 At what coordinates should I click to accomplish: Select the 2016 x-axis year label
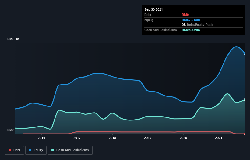click(x=41, y=138)
